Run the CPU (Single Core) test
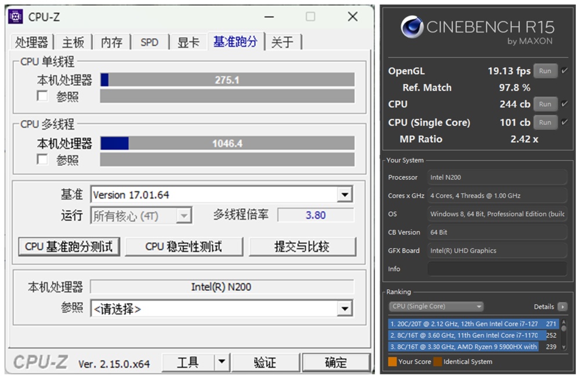 (545, 122)
